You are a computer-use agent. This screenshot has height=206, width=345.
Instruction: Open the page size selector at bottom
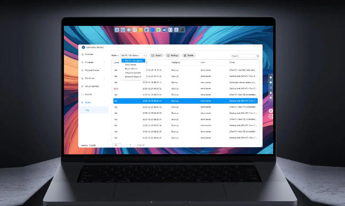point(117,145)
